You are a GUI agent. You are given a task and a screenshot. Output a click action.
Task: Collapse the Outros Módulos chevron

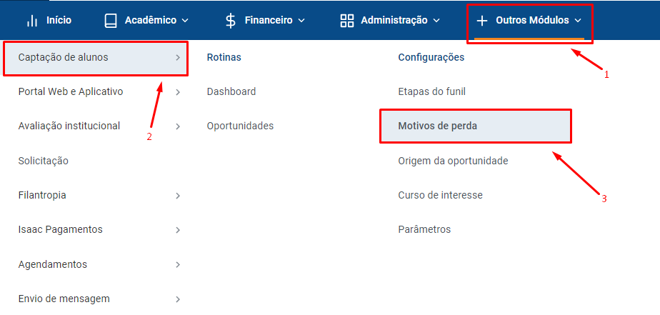click(x=578, y=20)
